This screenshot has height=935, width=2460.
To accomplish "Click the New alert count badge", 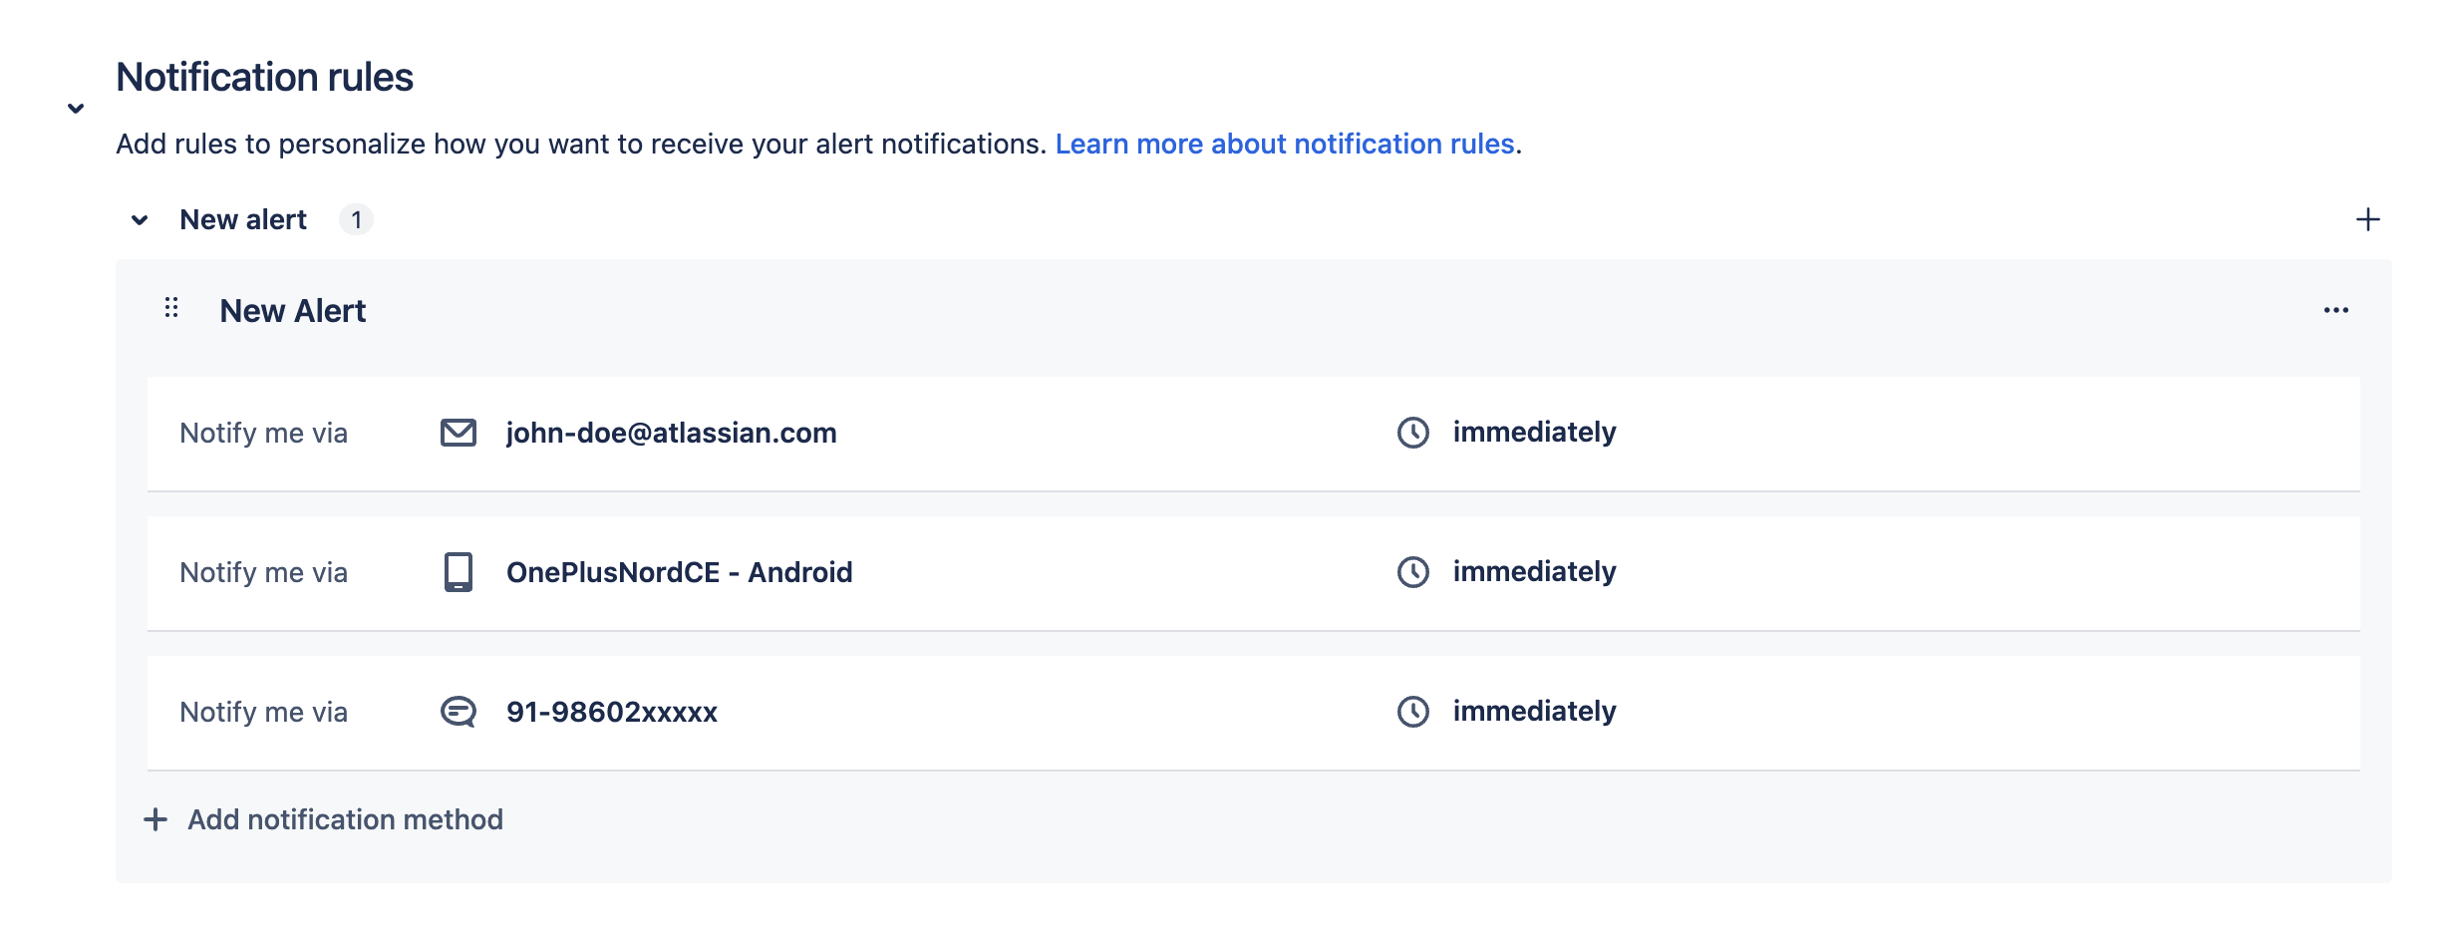I will tap(356, 219).
